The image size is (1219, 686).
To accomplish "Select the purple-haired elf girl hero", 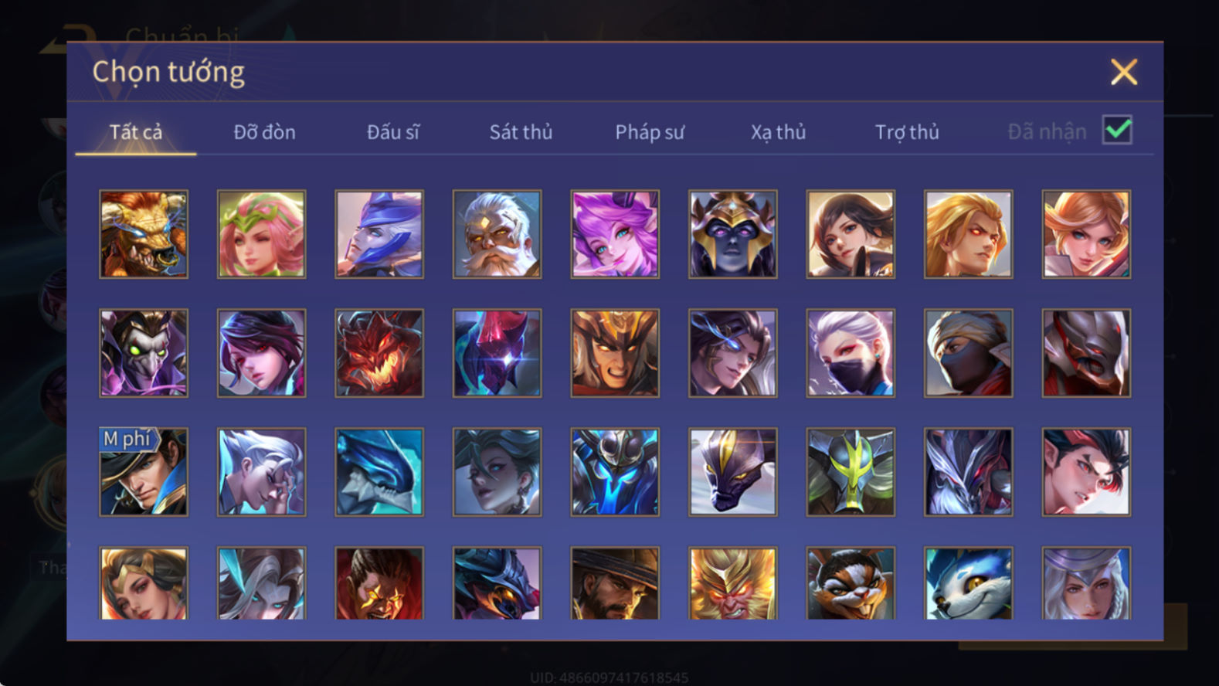I will pyautogui.click(x=615, y=234).
